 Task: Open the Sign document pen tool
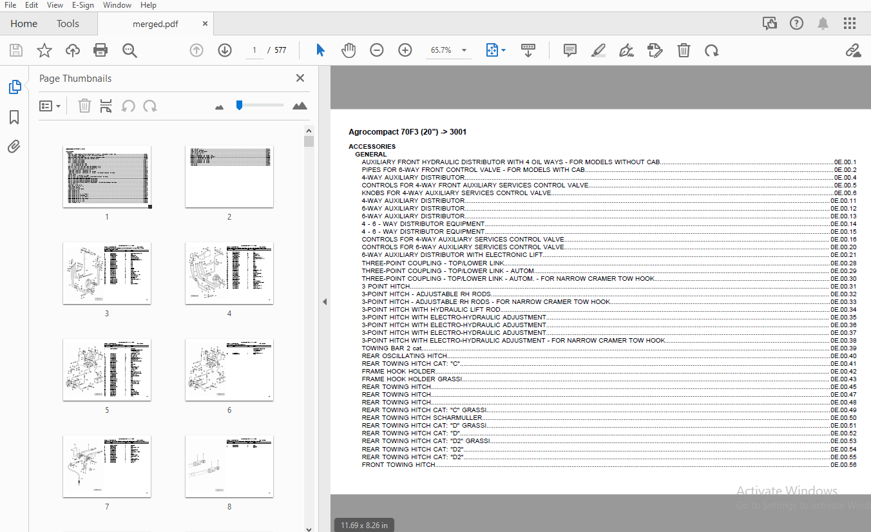(626, 50)
